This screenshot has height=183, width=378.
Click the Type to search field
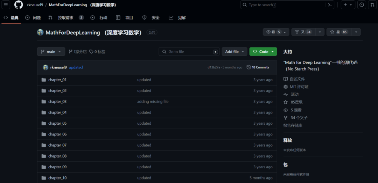pos(283,5)
